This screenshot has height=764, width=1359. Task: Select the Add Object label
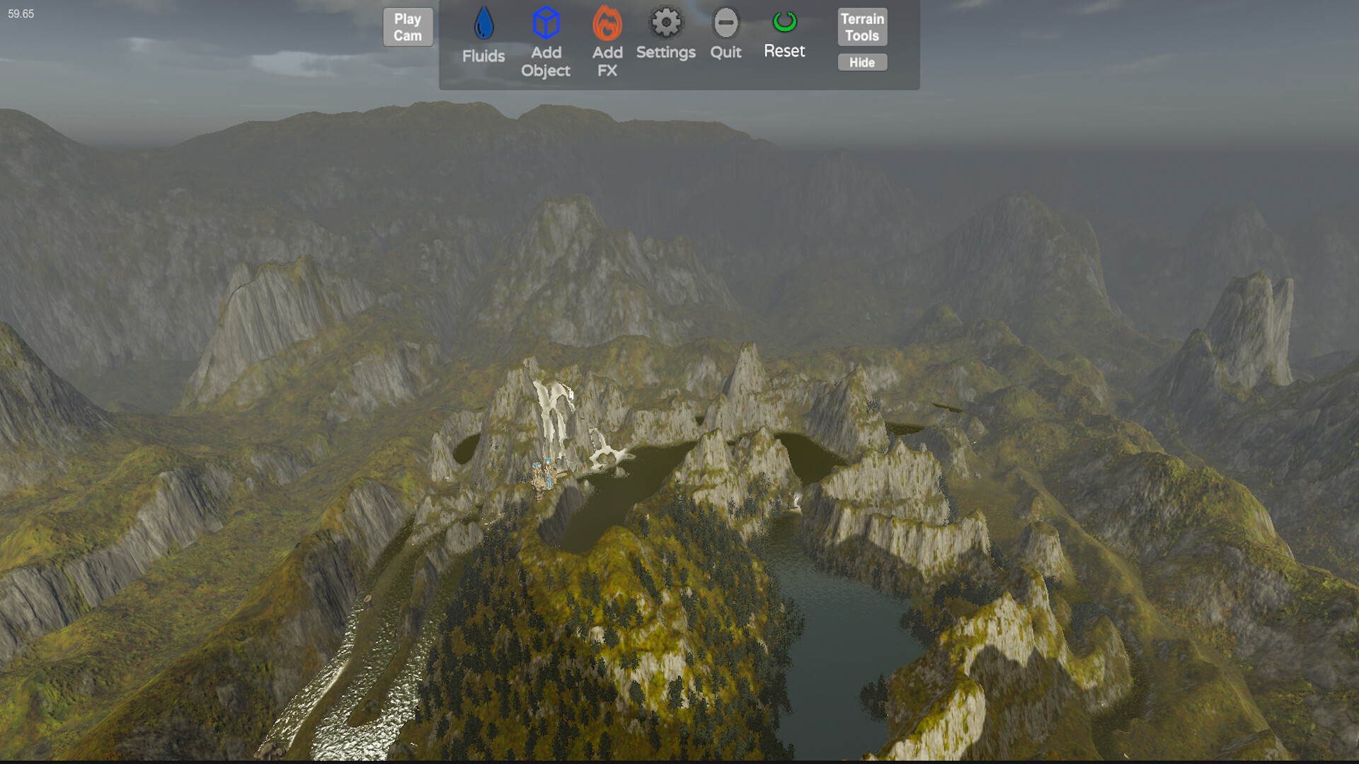(x=546, y=62)
